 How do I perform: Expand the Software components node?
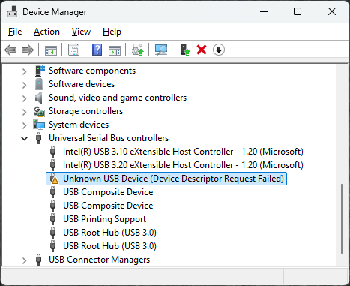(24, 71)
